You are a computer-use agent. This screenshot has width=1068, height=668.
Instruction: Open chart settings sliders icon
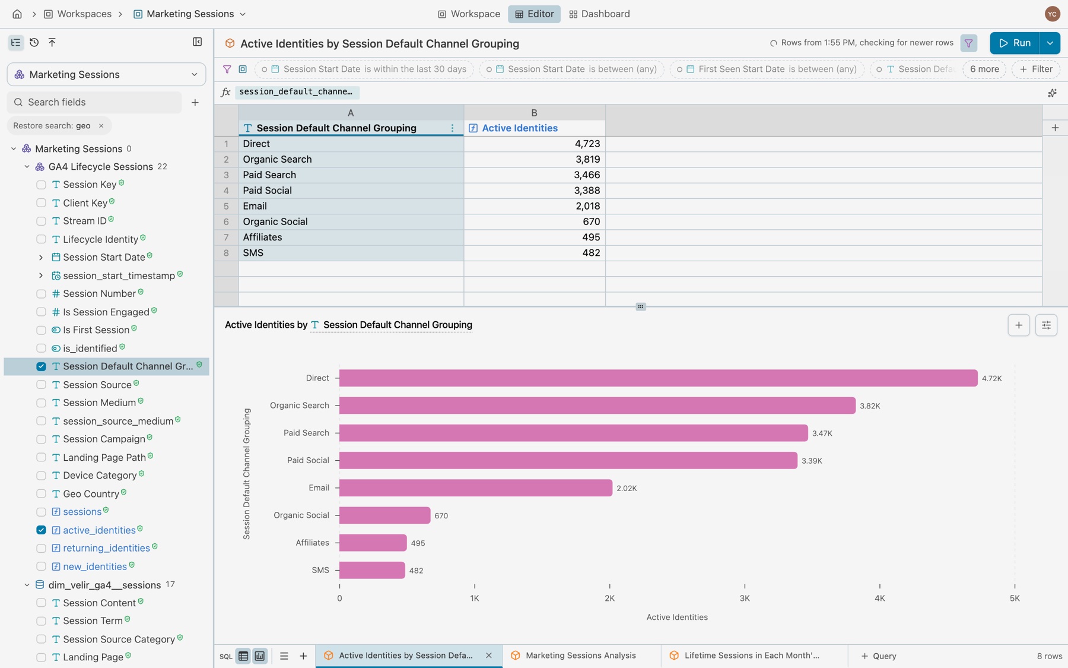[1046, 325]
